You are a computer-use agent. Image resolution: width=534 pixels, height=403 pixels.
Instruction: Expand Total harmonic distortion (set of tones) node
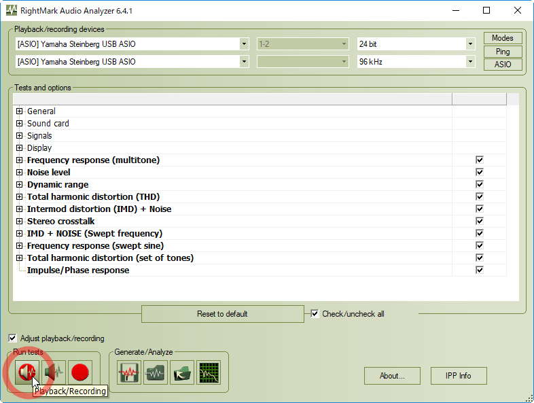pyautogui.click(x=20, y=258)
